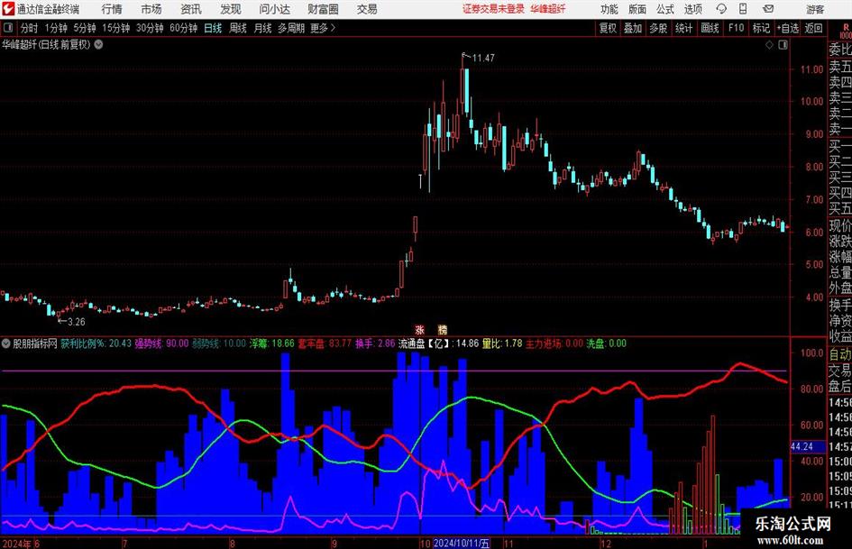Click the 3.26 low price label
The height and width of the screenshot is (549, 852).
click(x=76, y=322)
